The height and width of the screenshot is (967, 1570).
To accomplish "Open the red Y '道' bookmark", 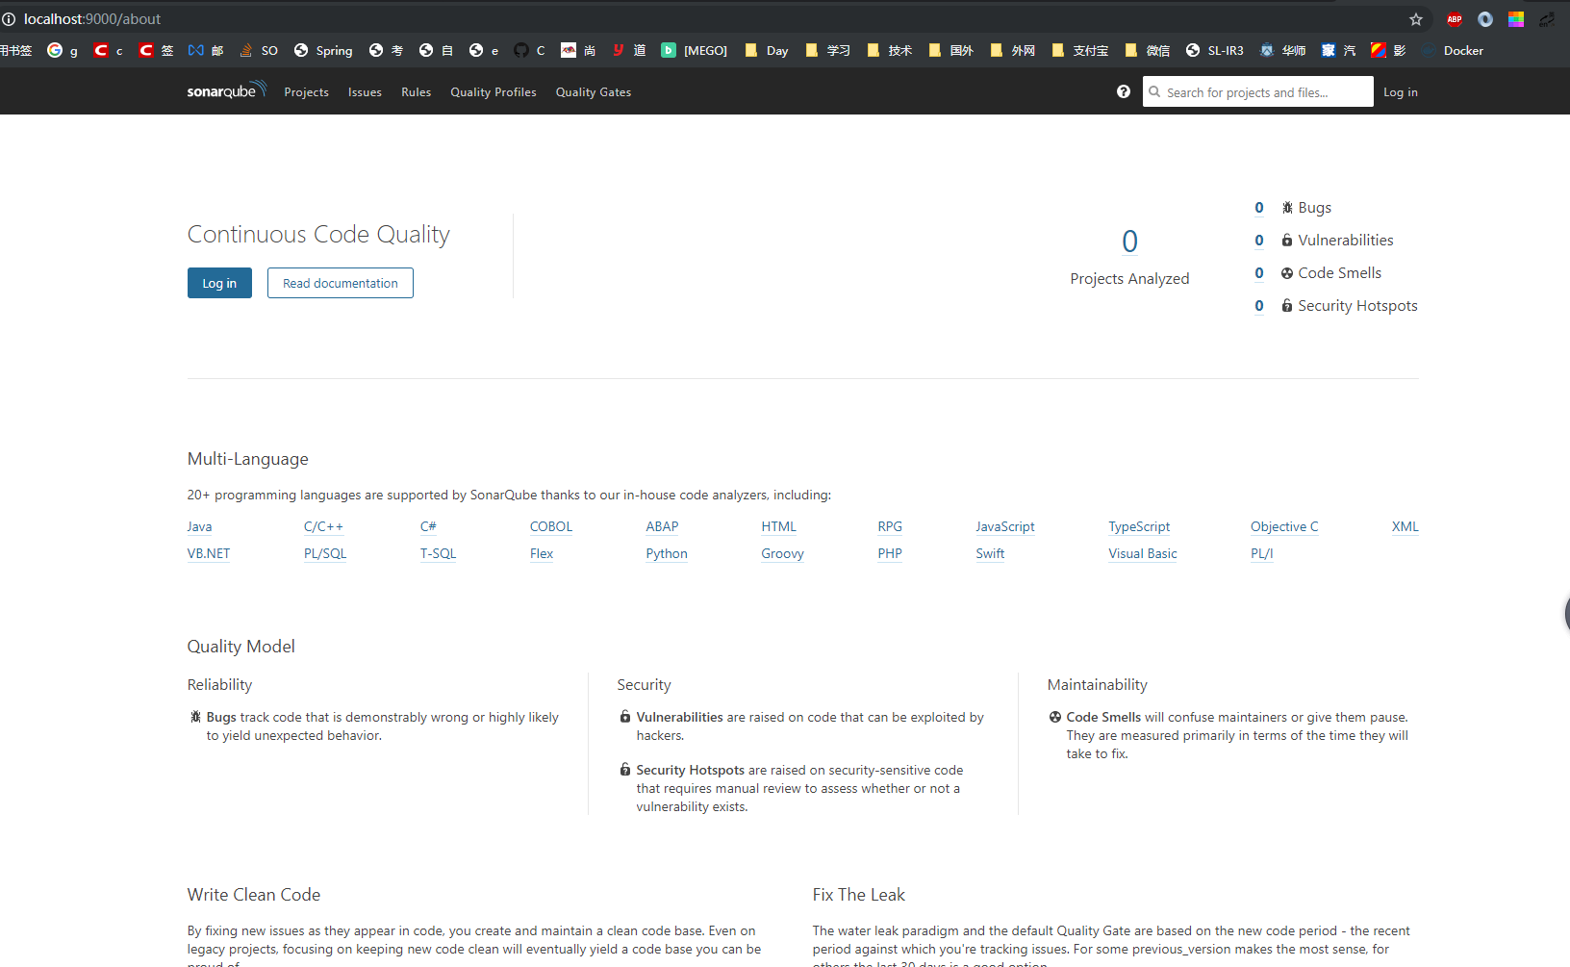I will click(629, 50).
